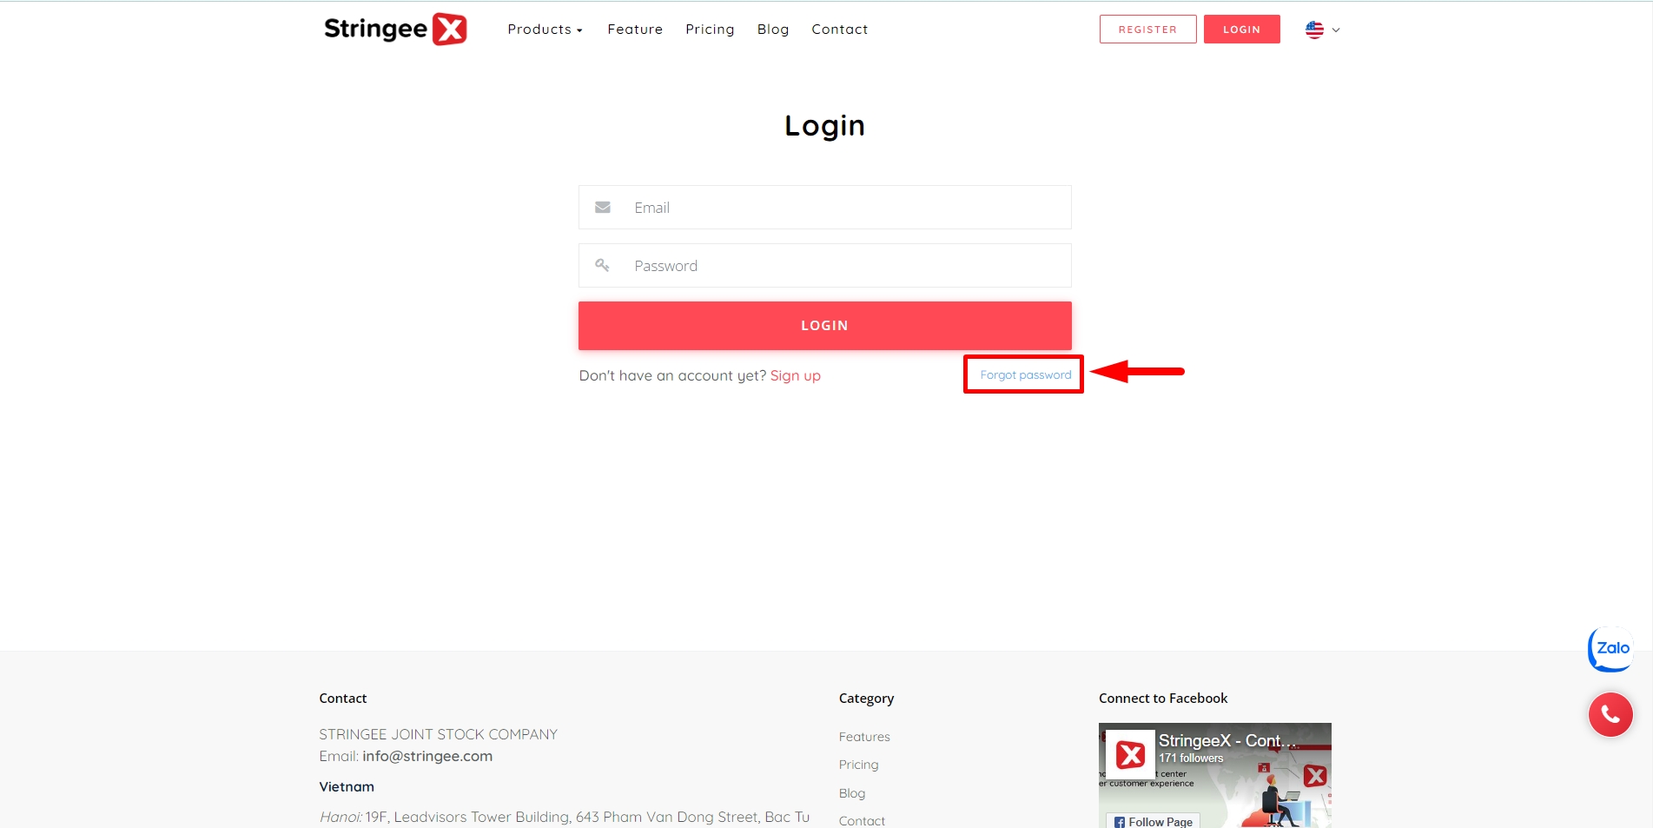The height and width of the screenshot is (828, 1653).
Task: Click the Facebook Follow Page button
Action: pos(1154,821)
